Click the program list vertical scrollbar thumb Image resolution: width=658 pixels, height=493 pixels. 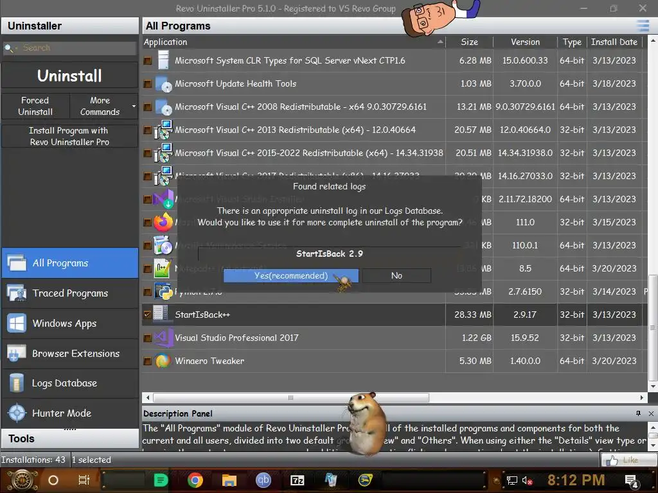(x=653, y=327)
